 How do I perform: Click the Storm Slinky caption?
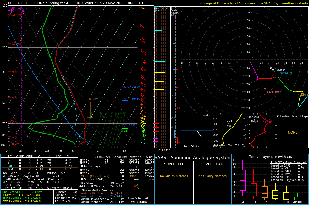click(191, 146)
